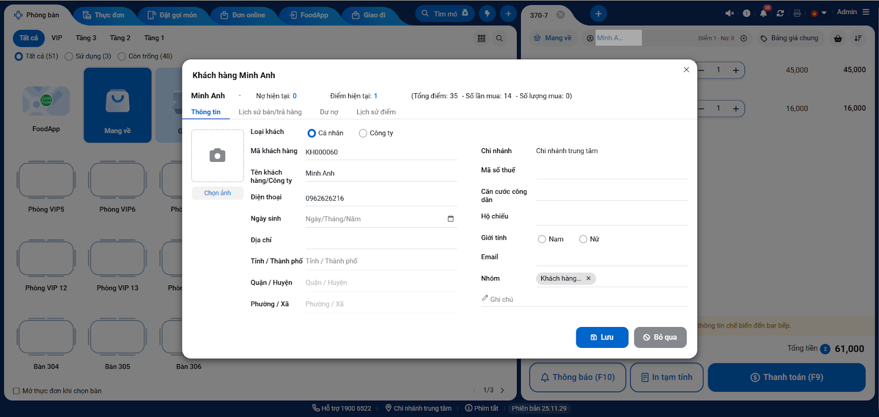
Task: Close the Khách hàng Minh Anh dialog
Action: click(x=686, y=70)
